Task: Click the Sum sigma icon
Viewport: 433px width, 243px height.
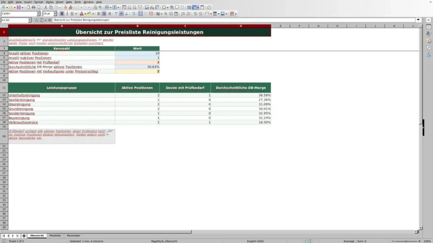Action: 42,20
